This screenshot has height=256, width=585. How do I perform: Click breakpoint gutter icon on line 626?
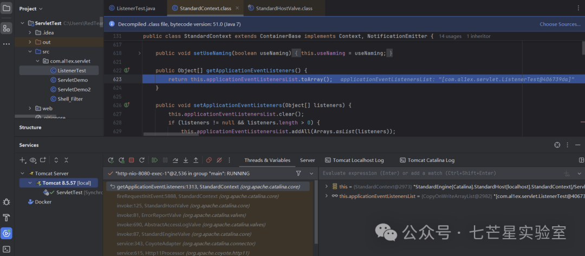tap(126, 105)
